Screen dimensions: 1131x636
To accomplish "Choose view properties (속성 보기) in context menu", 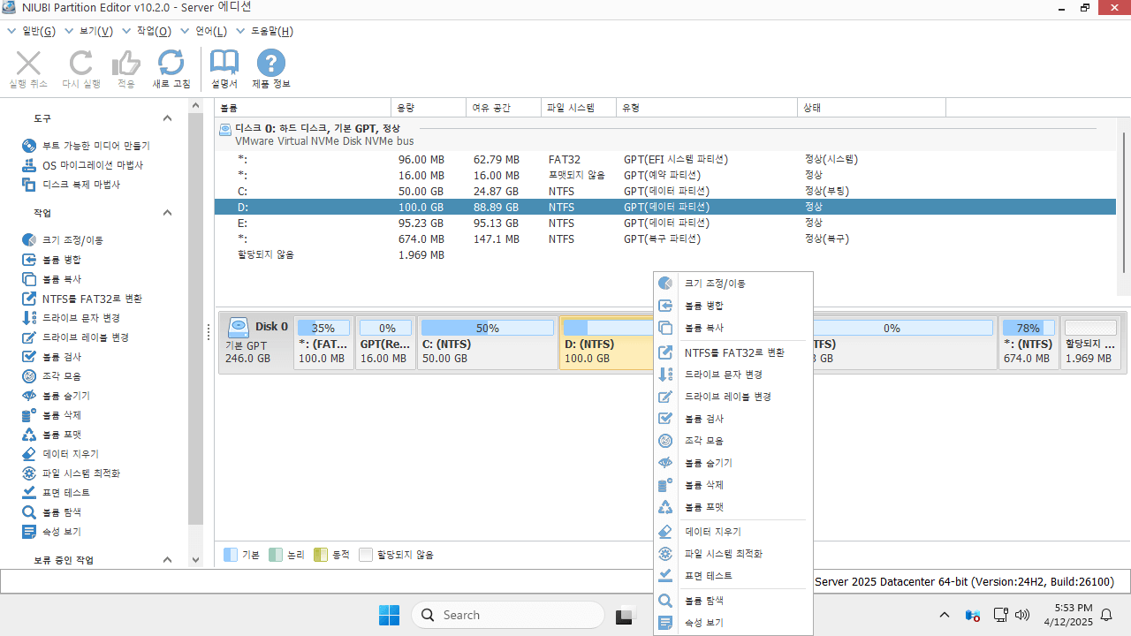I will [x=704, y=623].
